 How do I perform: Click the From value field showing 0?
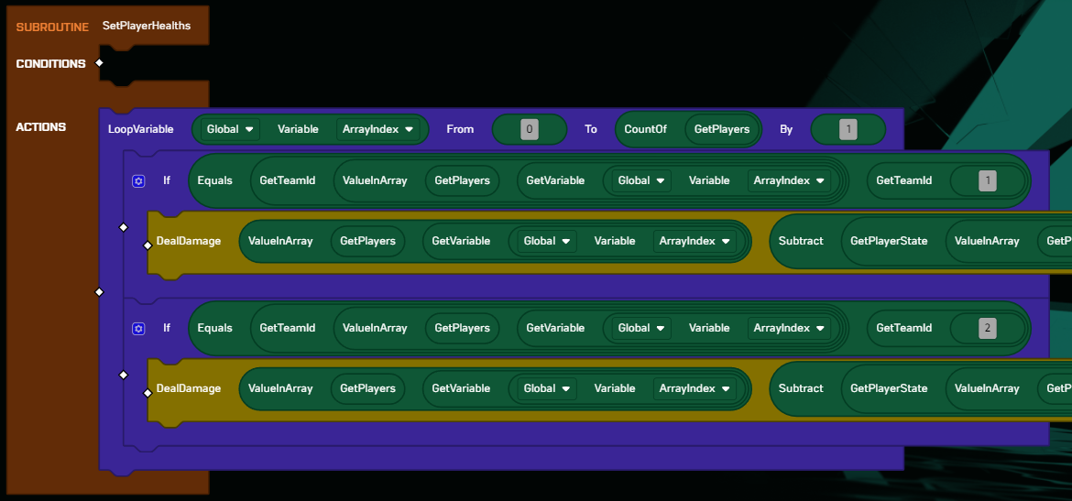[529, 129]
